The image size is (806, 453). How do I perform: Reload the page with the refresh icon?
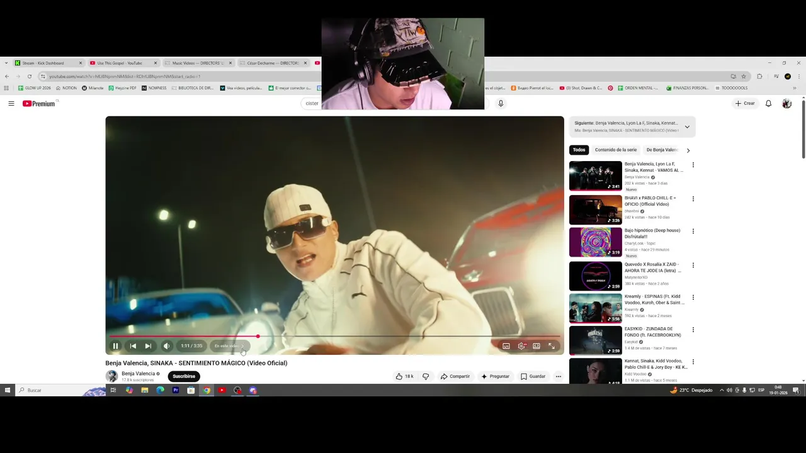coord(29,76)
